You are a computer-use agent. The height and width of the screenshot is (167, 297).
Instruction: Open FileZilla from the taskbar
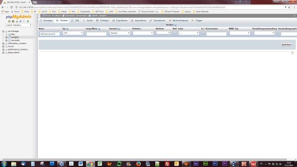click(167, 164)
